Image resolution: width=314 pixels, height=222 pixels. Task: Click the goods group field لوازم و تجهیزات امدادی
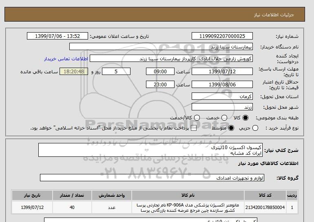pyautogui.click(x=152, y=178)
